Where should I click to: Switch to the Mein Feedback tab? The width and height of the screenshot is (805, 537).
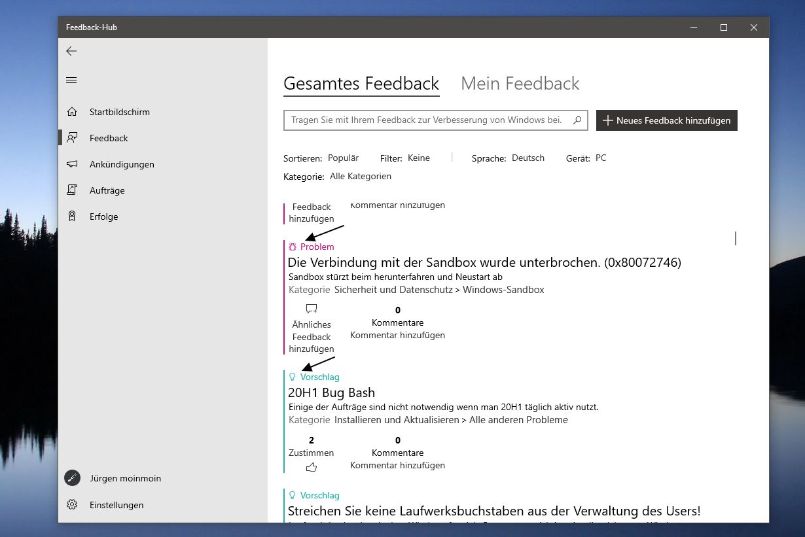pyautogui.click(x=520, y=84)
